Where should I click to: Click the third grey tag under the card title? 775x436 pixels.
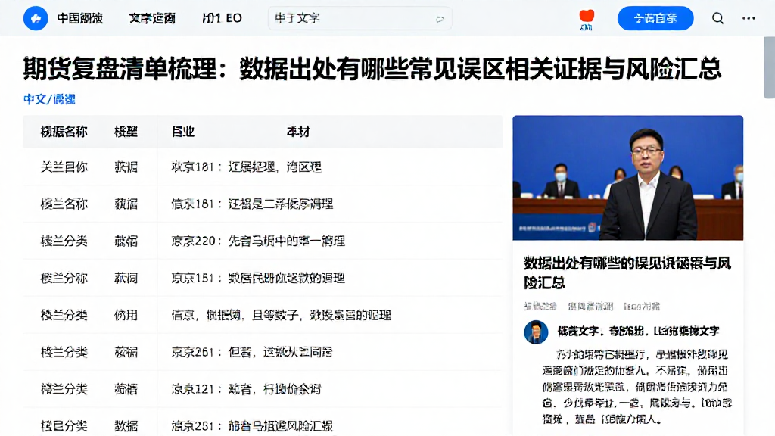[642, 307]
